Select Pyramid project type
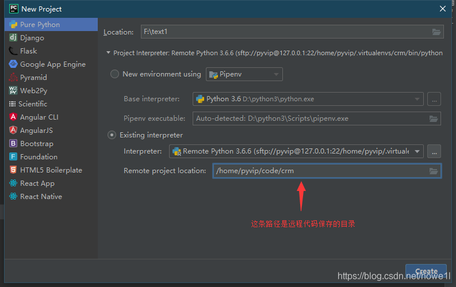This screenshot has height=287, width=456. [51, 77]
